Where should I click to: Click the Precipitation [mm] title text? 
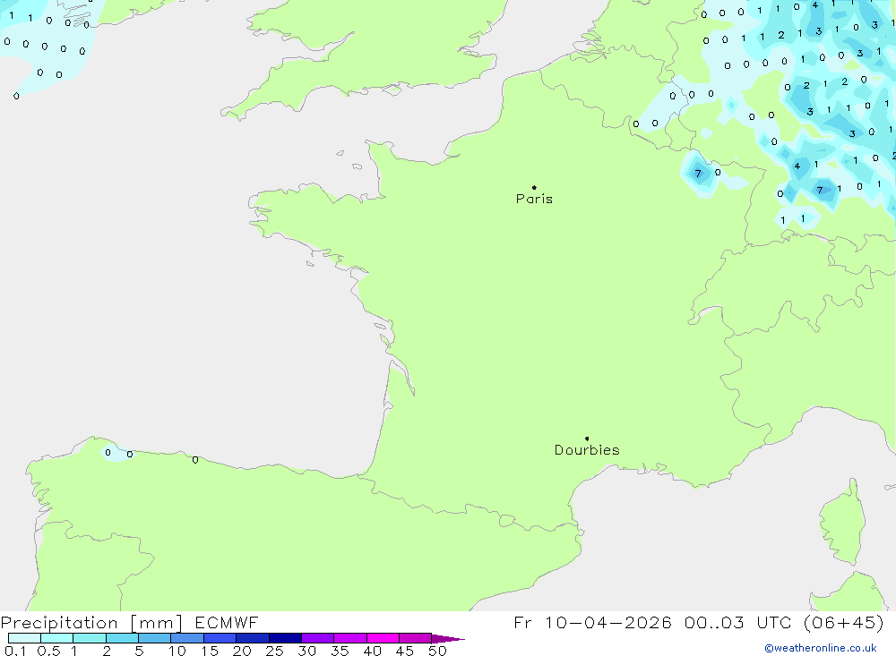(91, 623)
